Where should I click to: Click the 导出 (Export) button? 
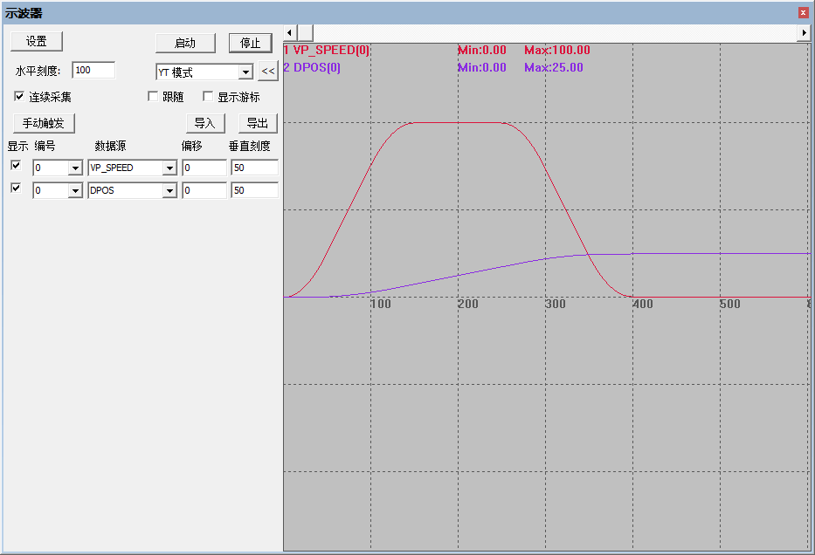click(x=258, y=123)
